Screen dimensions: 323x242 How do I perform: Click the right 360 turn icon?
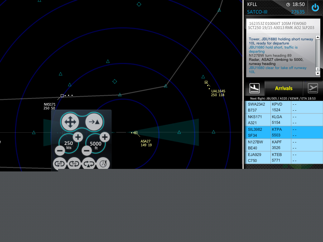(74, 164)
